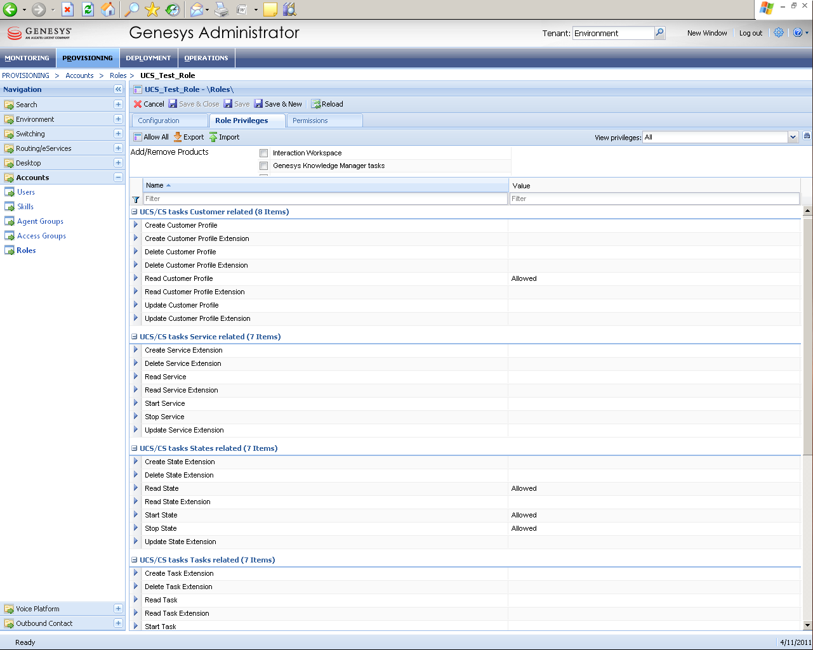Viewport: 813px width, 650px height.
Task: Open the settings gear icon
Action: pyautogui.click(x=779, y=33)
